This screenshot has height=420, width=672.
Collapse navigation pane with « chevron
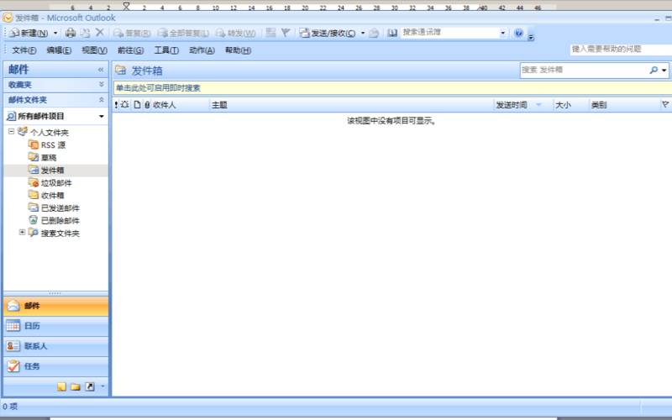click(101, 70)
